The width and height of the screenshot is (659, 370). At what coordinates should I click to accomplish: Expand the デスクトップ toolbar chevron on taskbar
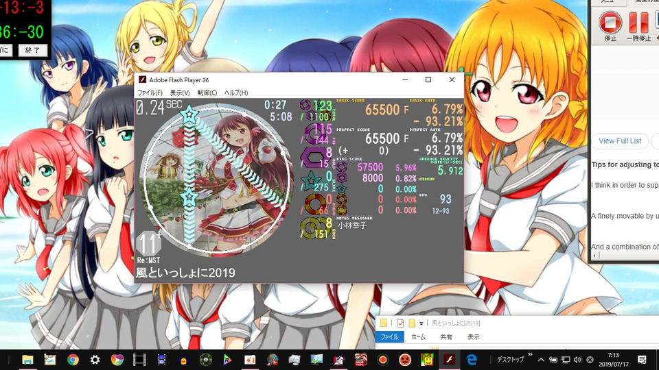[530, 355]
